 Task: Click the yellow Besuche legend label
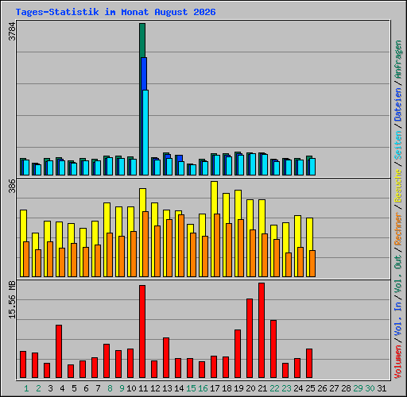[398, 186]
